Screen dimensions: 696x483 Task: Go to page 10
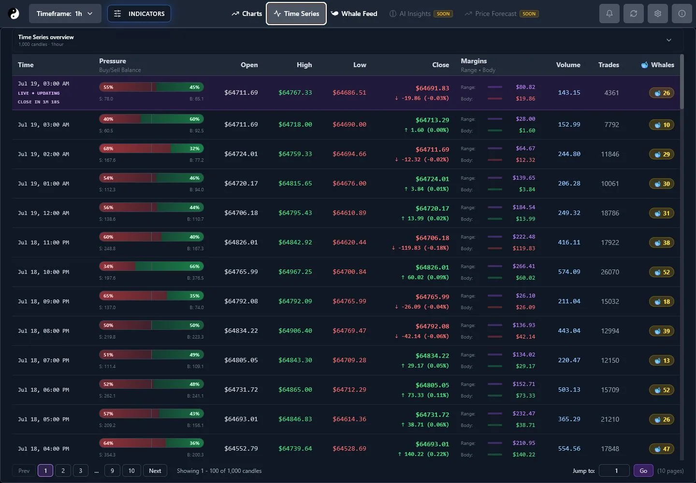point(131,470)
